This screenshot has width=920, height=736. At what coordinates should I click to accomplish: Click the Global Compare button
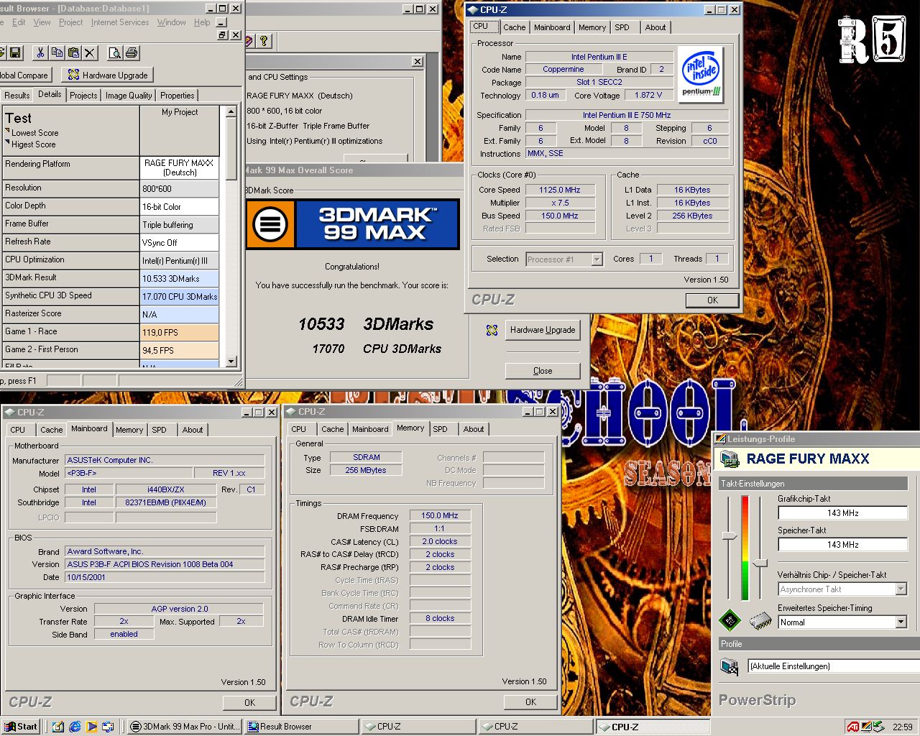pos(24,75)
